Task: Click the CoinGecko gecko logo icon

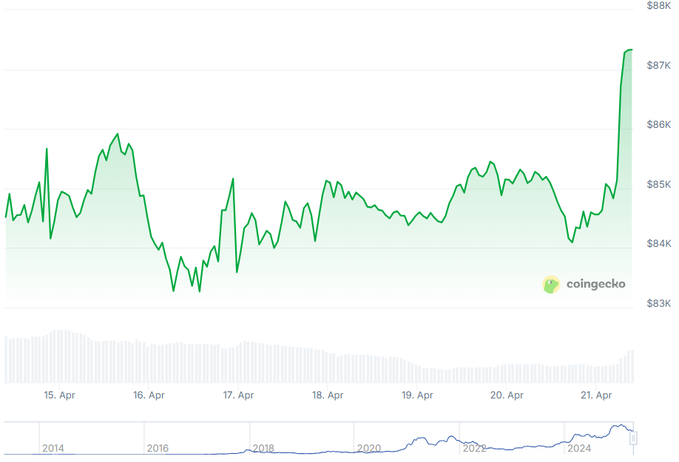Action: point(551,285)
